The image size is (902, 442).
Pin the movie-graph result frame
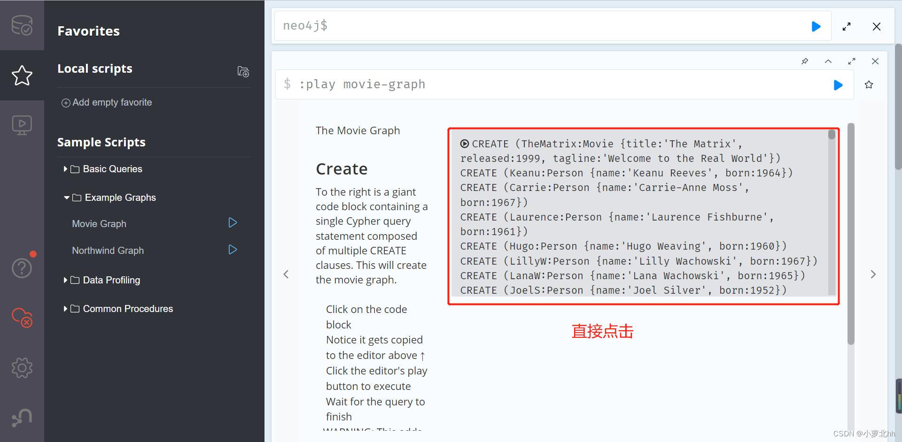pos(805,61)
